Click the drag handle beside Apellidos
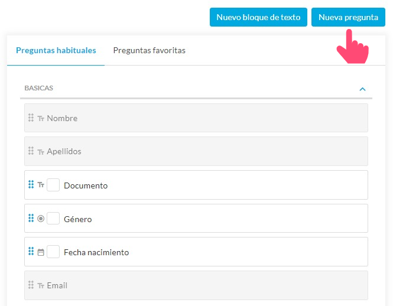The image size is (393, 306). coord(31,151)
